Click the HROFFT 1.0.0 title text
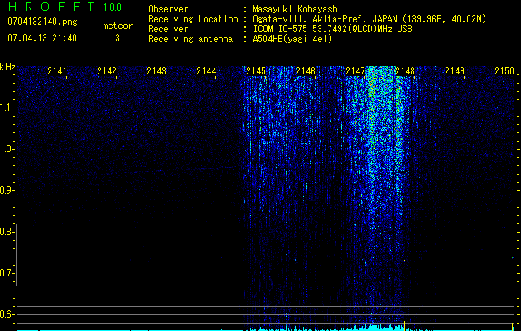The height and width of the screenshot is (331, 521). [65, 7]
